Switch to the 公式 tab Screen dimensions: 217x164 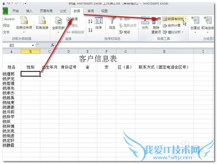click(63, 11)
